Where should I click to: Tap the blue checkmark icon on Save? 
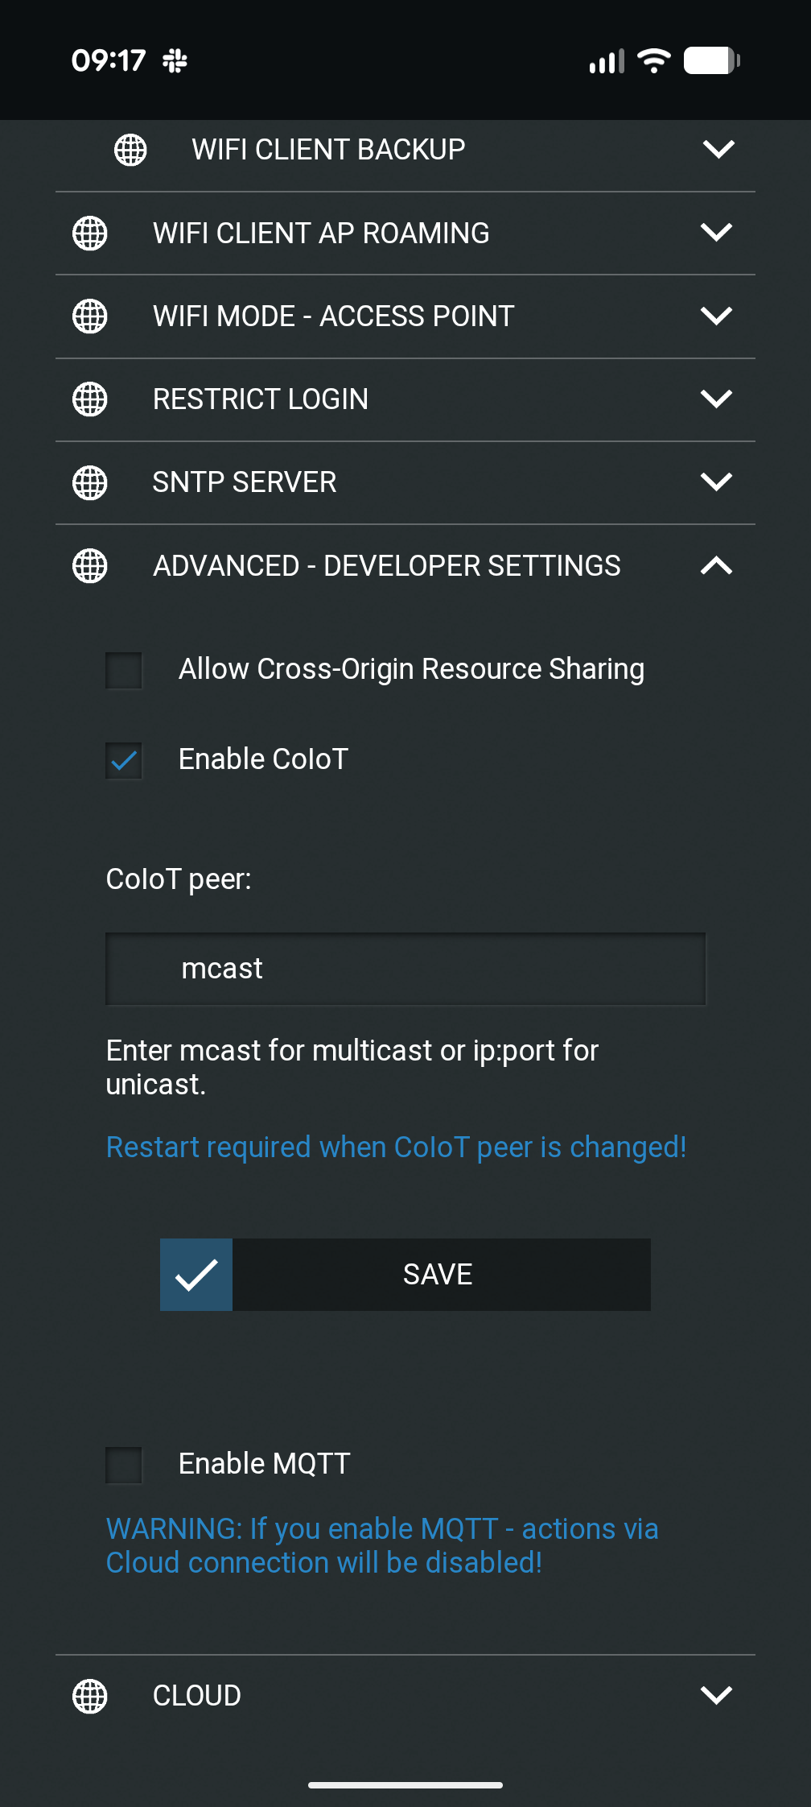click(x=196, y=1275)
